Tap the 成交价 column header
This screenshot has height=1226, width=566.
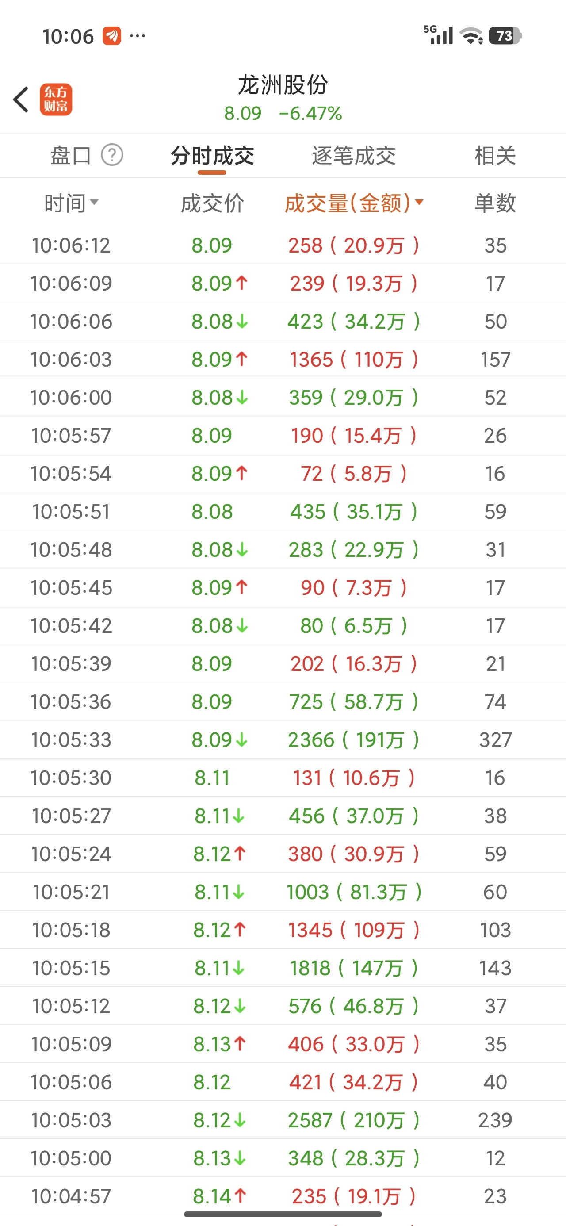(212, 203)
